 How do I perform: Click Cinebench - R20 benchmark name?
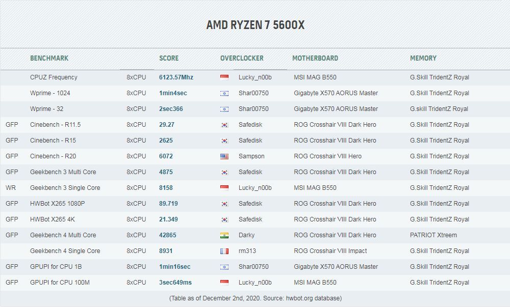(x=53, y=156)
